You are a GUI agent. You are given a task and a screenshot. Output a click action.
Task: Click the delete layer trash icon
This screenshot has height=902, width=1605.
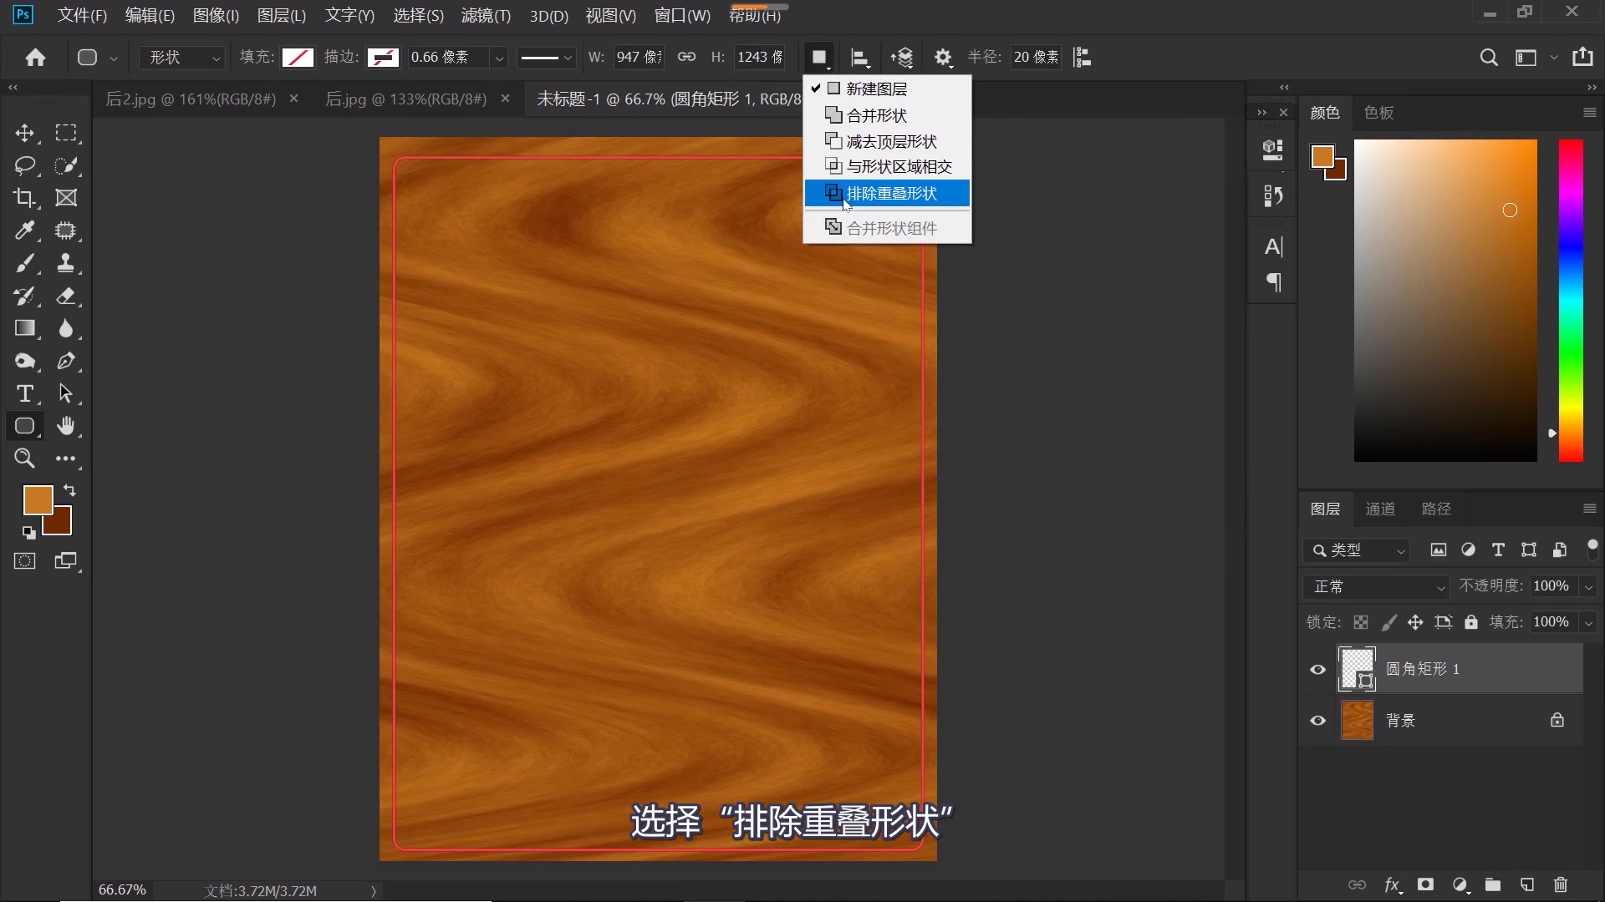tap(1560, 884)
